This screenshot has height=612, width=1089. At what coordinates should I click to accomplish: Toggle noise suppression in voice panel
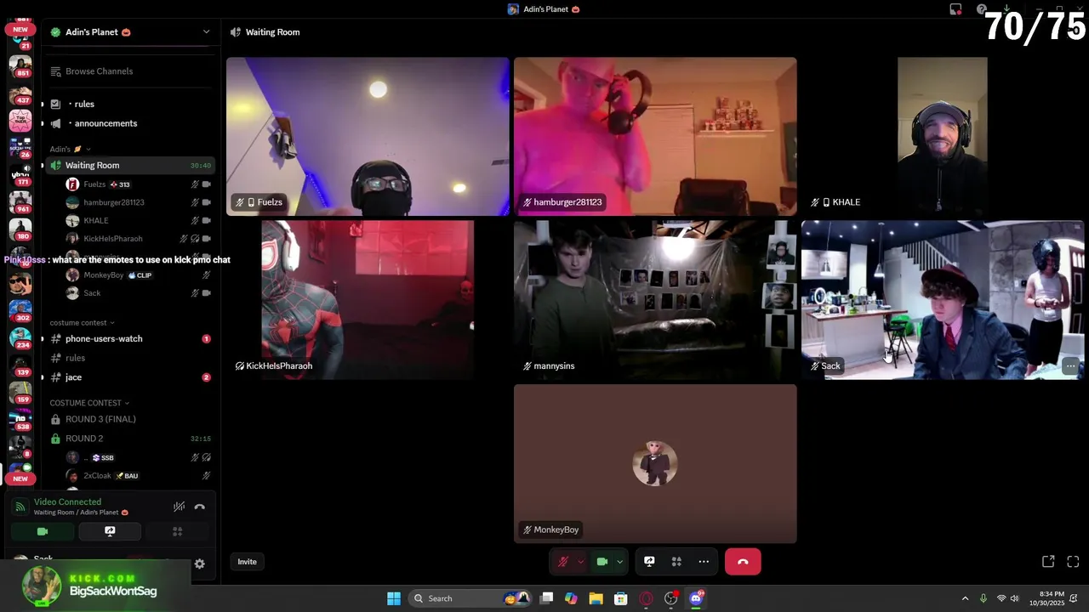[x=179, y=507]
